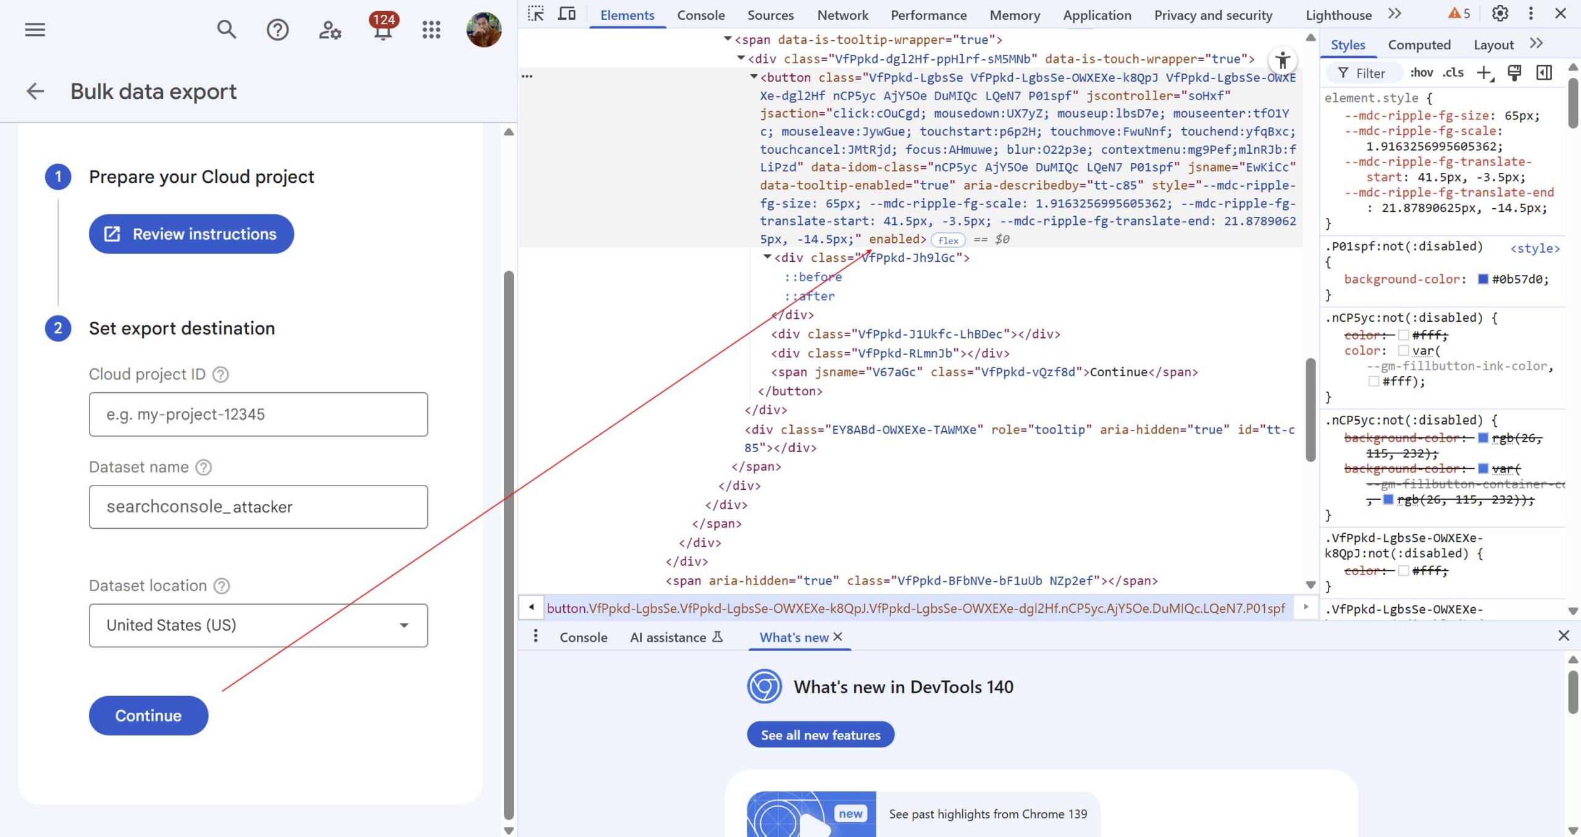
Task: Open Google apps grid icon
Action: point(431,29)
